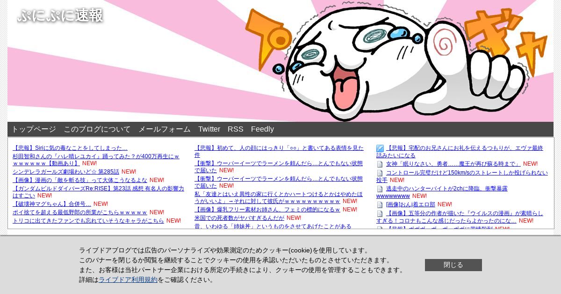
Task: Open 私「友達とはいえ異性の家に行く article
Action: point(279,197)
